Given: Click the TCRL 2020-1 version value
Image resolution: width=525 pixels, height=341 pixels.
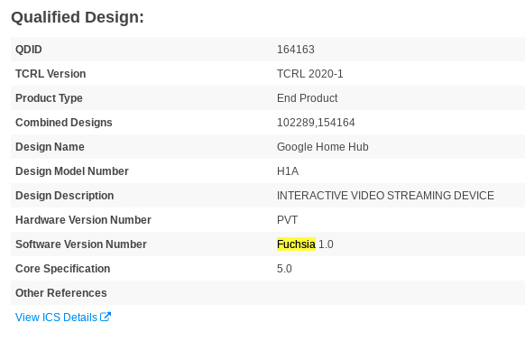Looking at the screenshot, I should [310, 74].
